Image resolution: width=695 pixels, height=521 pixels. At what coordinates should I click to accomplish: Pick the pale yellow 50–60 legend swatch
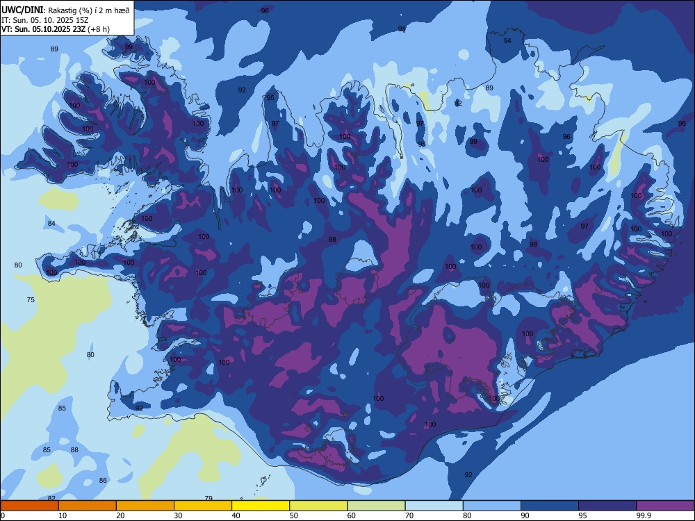318,506
